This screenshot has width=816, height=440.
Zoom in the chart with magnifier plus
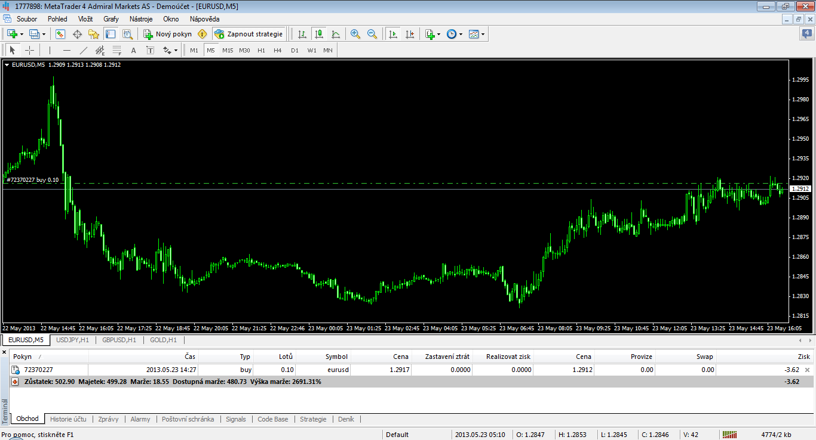point(355,34)
